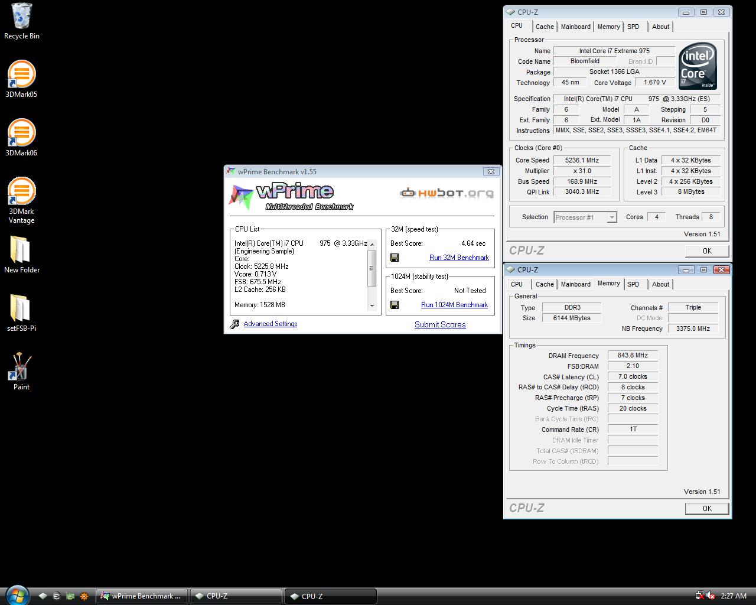Screen dimensions: 756x605
Task: Click the CPU List scroll up arrow
Action: click(372, 244)
